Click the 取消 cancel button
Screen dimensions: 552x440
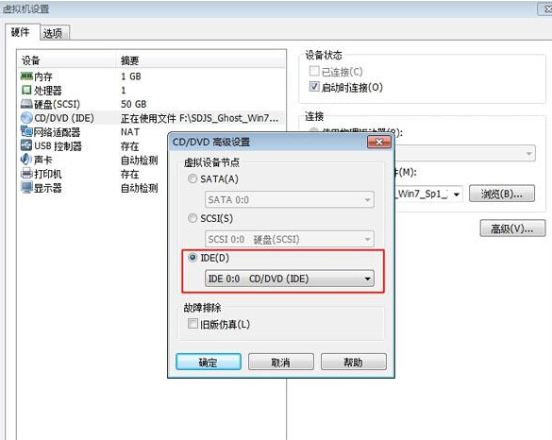(x=280, y=362)
